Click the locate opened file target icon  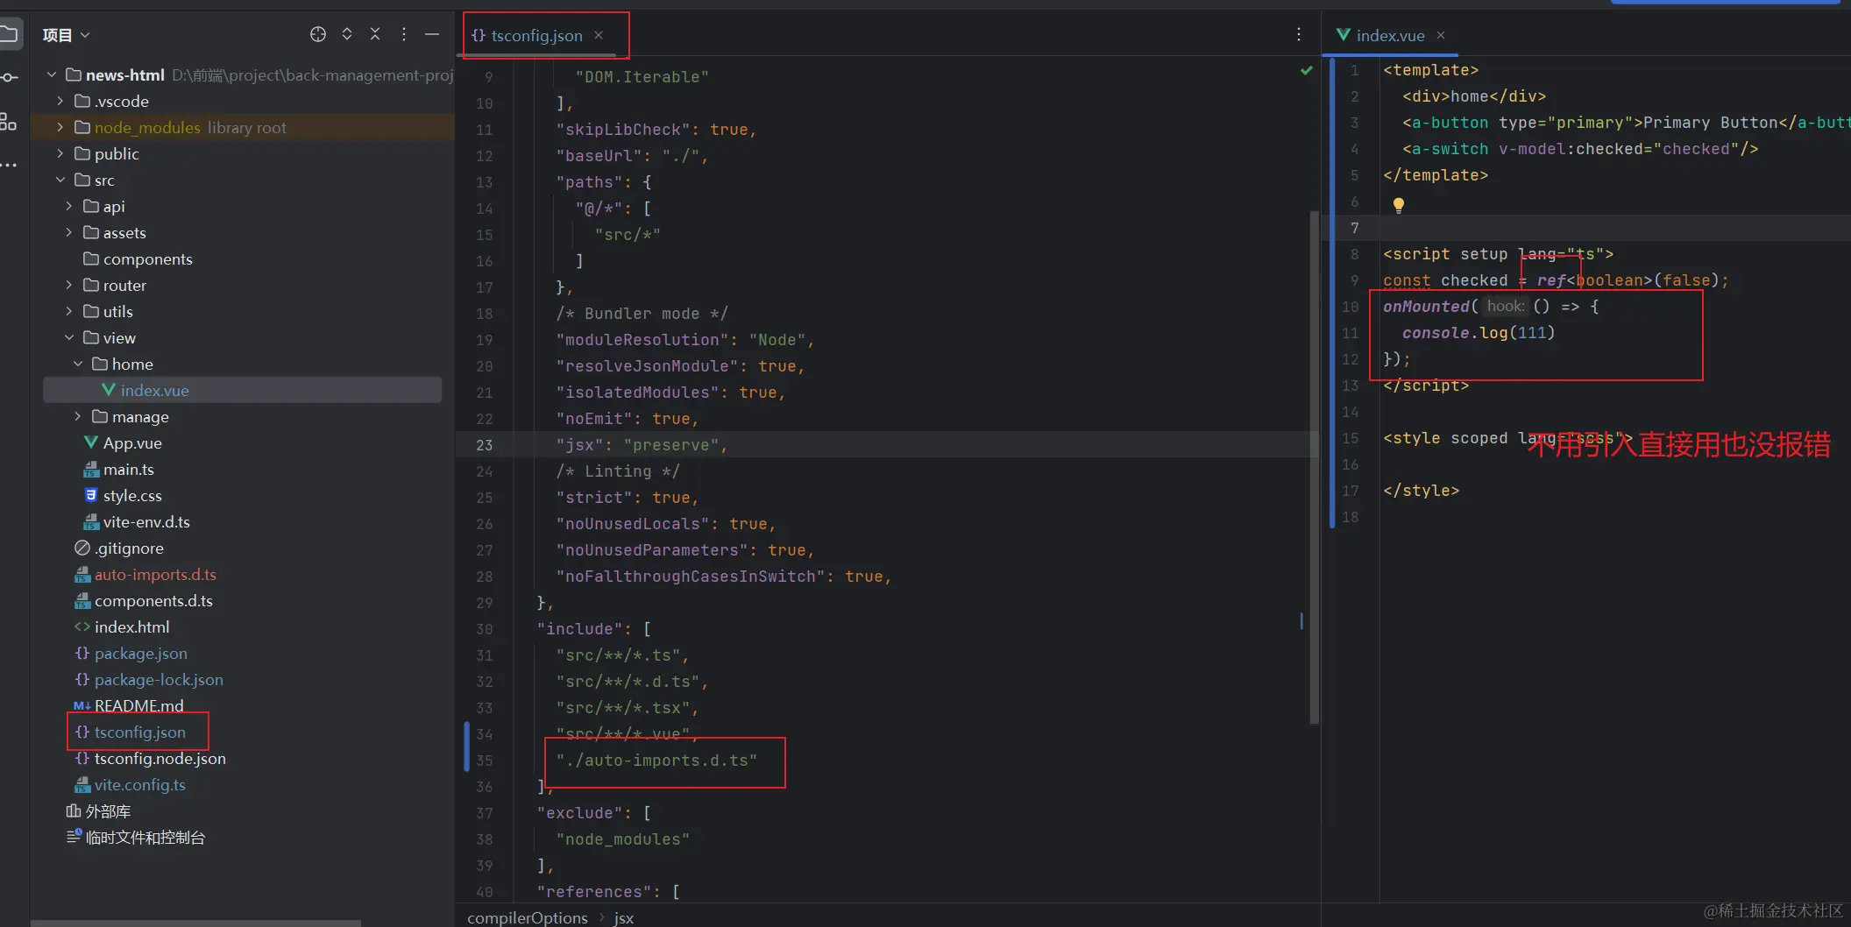318,34
